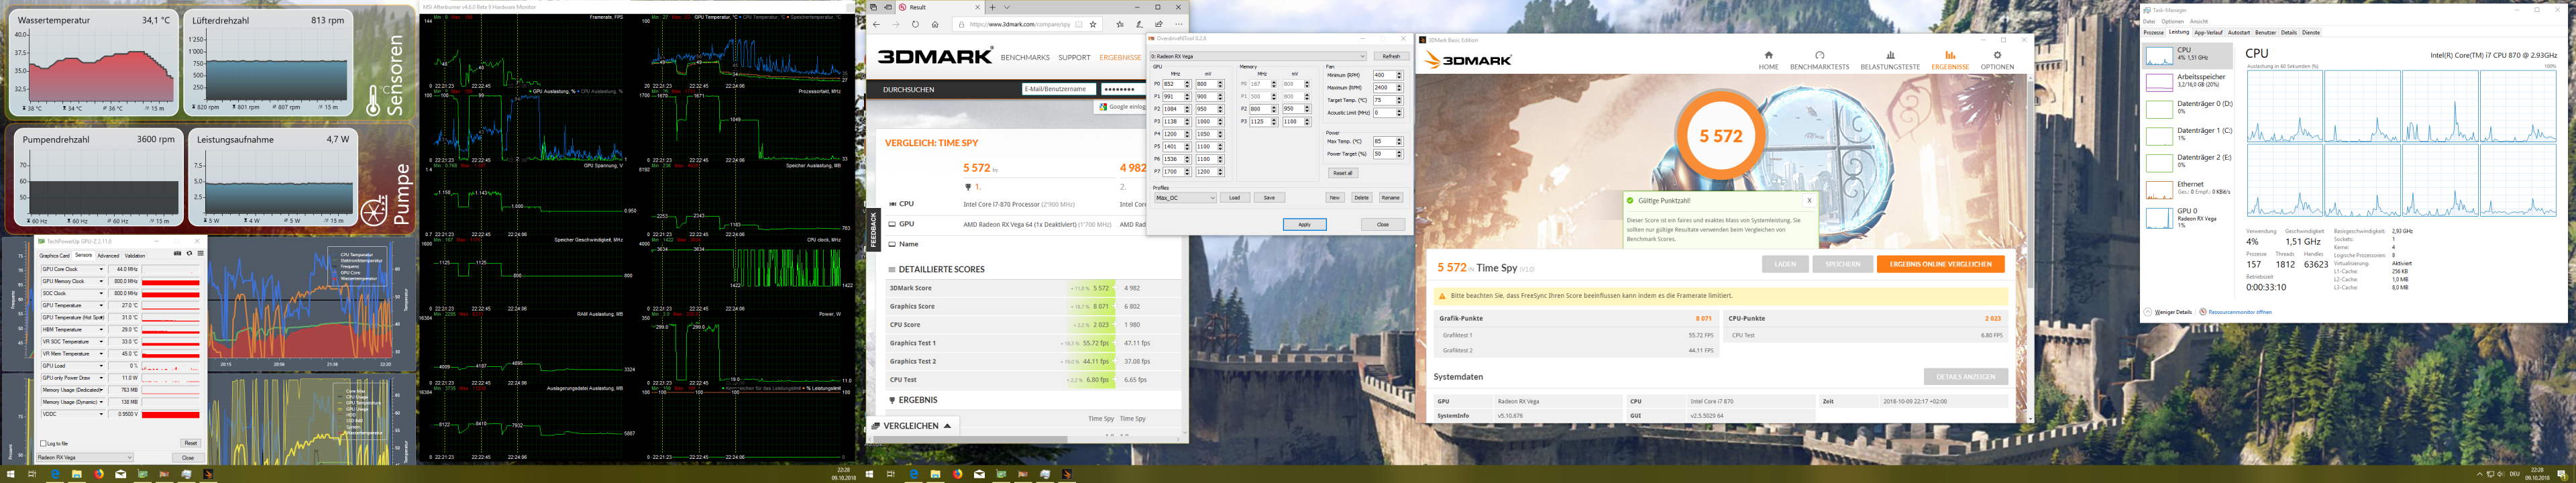Screen dimensions: 2576x483
Task: Click the GPU-Z refresh icon
Action: [189, 254]
